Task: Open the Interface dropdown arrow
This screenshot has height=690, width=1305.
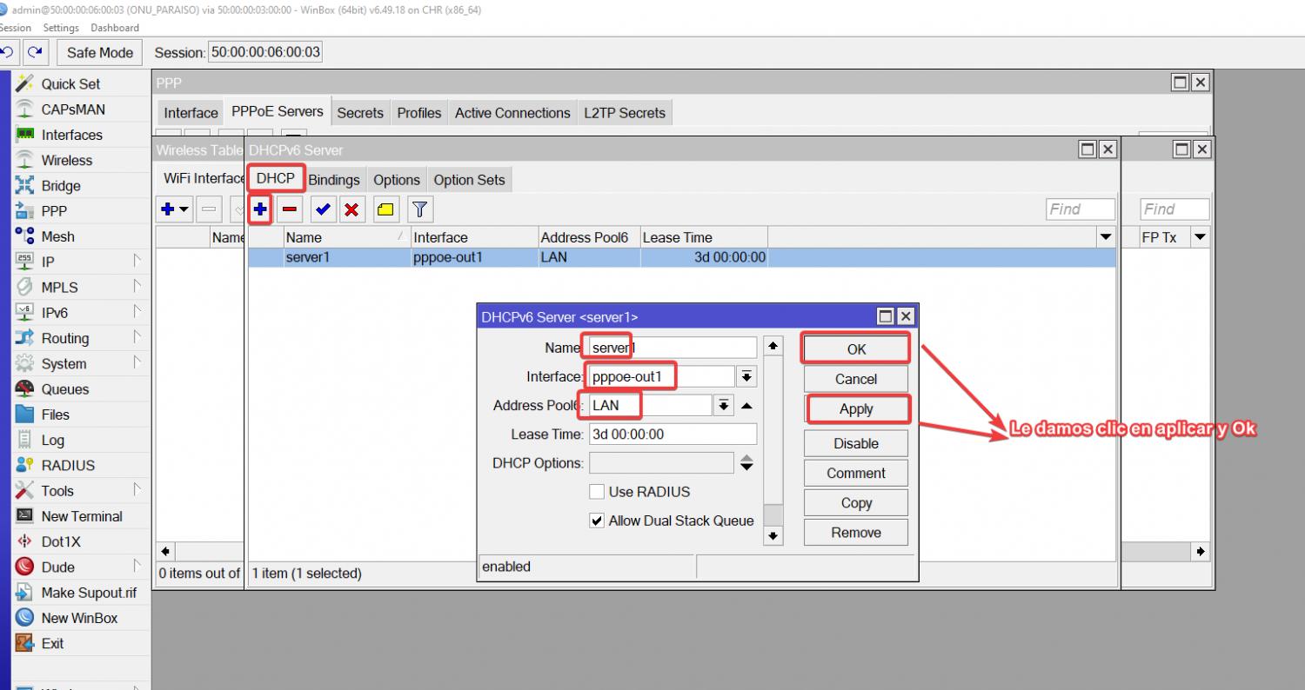Action: pos(746,377)
